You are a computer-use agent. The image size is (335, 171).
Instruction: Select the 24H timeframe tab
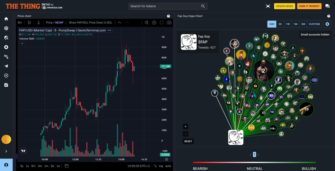pos(272,24)
